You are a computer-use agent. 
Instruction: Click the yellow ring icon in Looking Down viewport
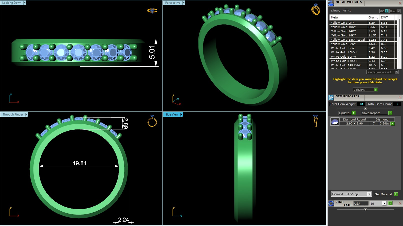coord(152,10)
